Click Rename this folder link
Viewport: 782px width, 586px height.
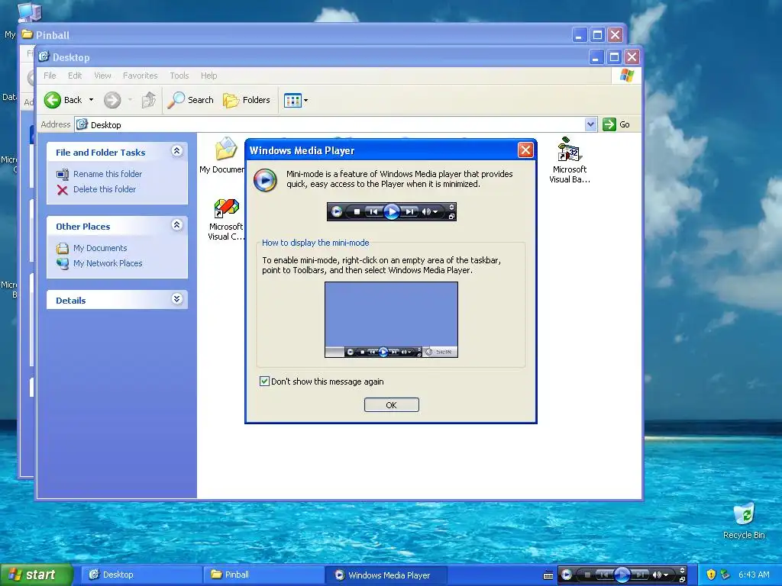tap(108, 174)
